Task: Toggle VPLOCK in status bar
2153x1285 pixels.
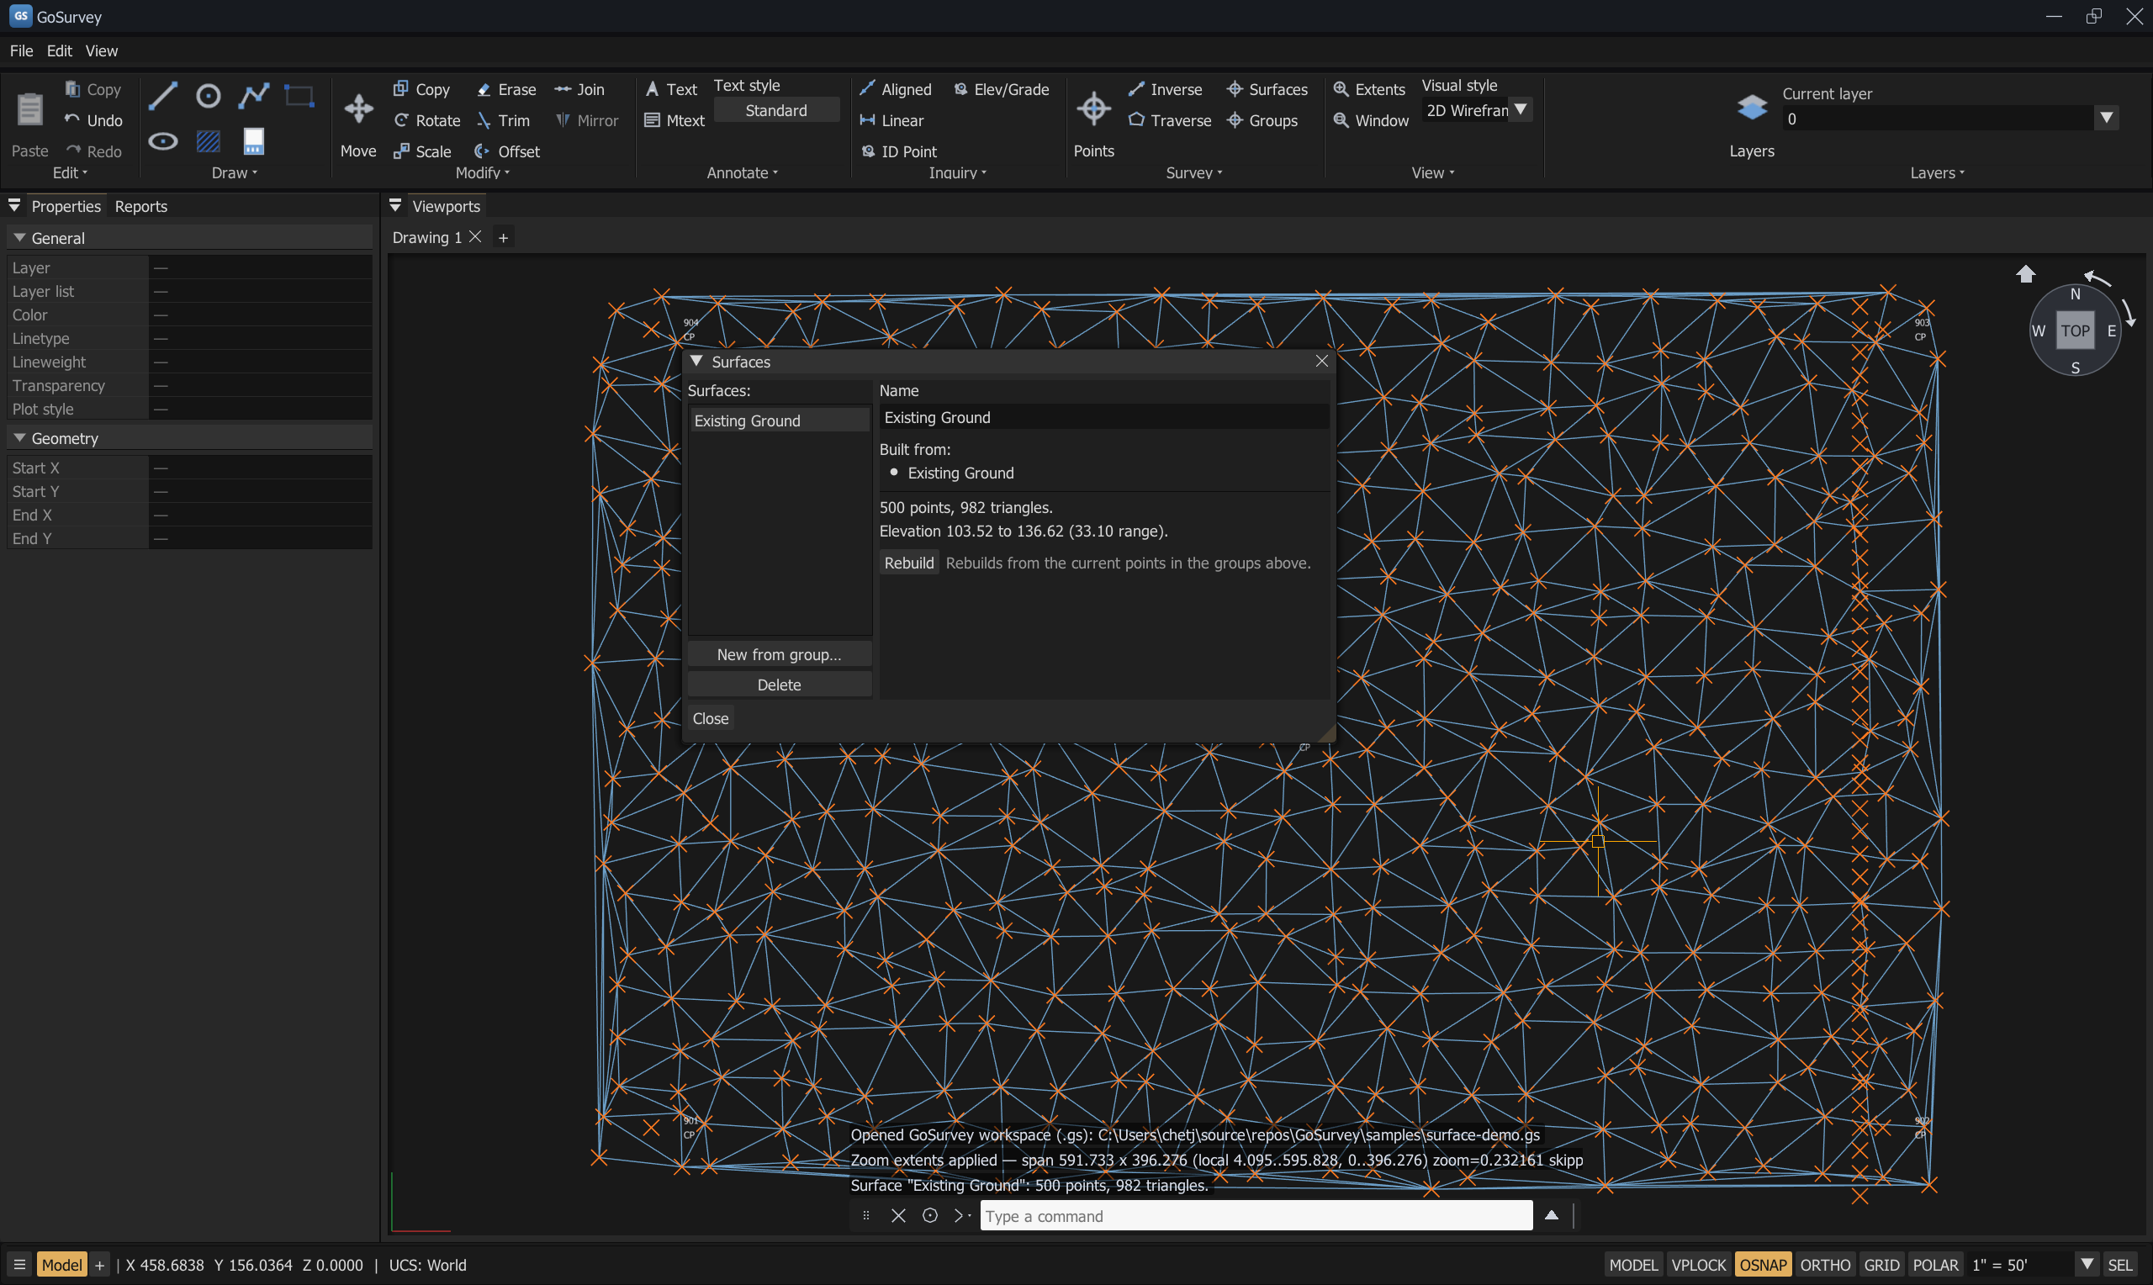Action: pyautogui.click(x=1699, y=1264)
